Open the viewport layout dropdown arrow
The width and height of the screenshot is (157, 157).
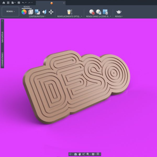(100, 154)
